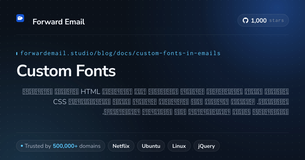Select the Ubuntu badge
Viewport: 305px width, 160px height.
pos(151,146)
